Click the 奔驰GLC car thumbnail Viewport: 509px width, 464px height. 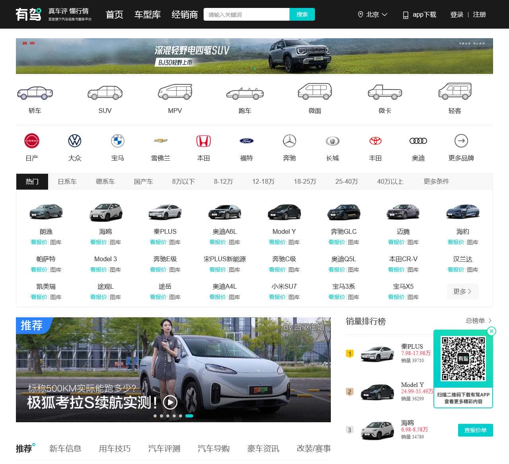pos(344,212)
